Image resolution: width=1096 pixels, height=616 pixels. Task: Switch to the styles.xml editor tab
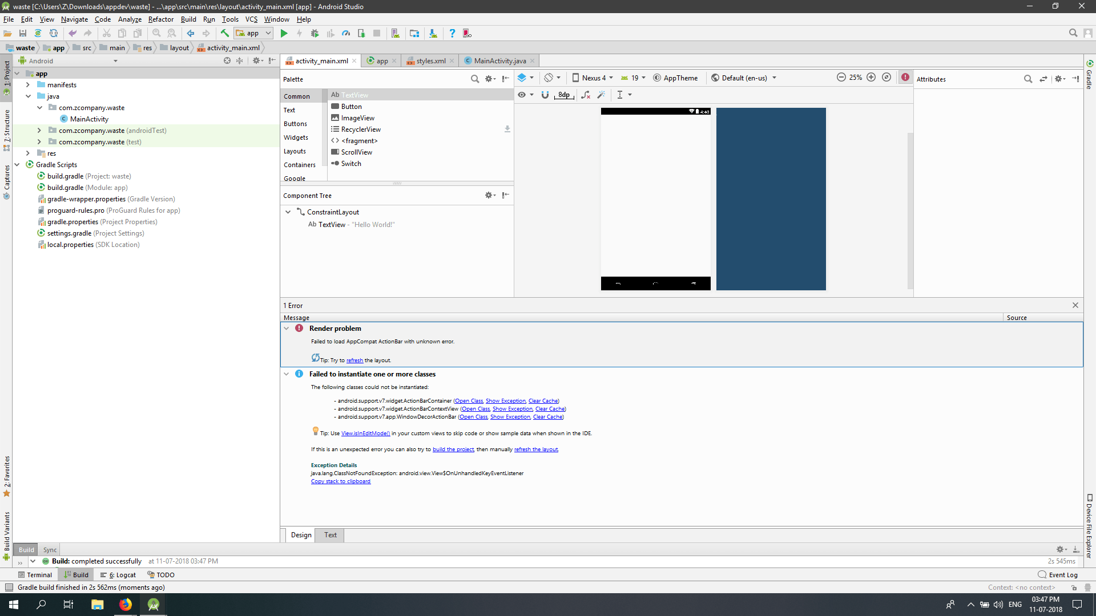click(431, 61)
